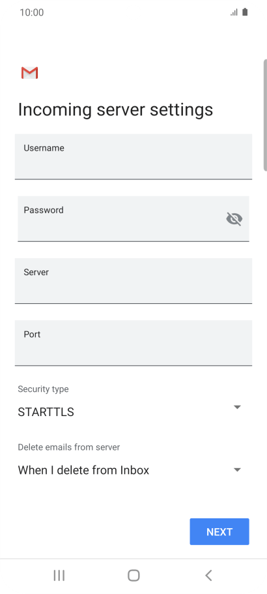The image size is (267, 594).
Task: Tap the 10:00 clock in status bar
Action: click(32, 12)
